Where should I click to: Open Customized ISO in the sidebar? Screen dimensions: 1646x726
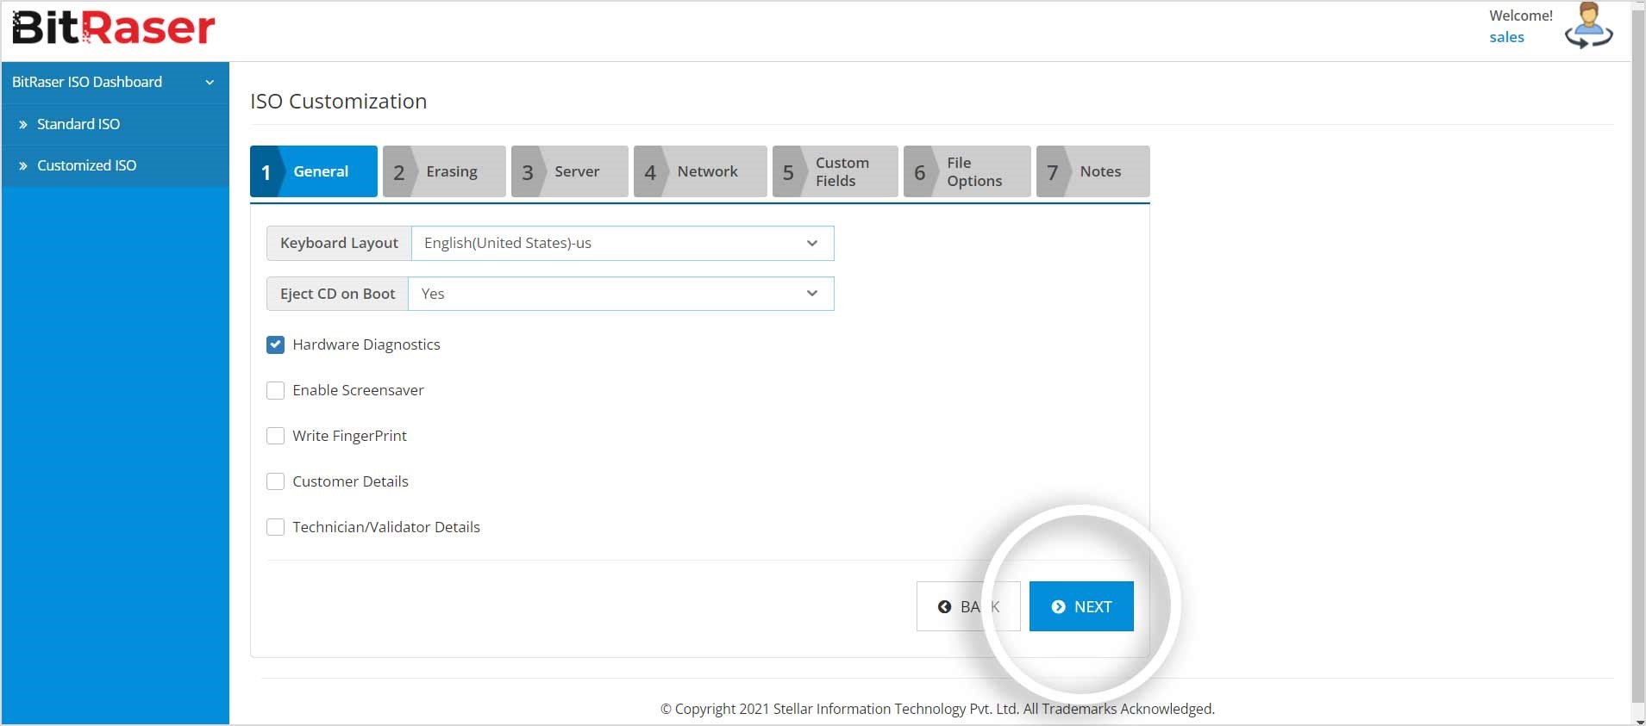(x=116, y=165)
